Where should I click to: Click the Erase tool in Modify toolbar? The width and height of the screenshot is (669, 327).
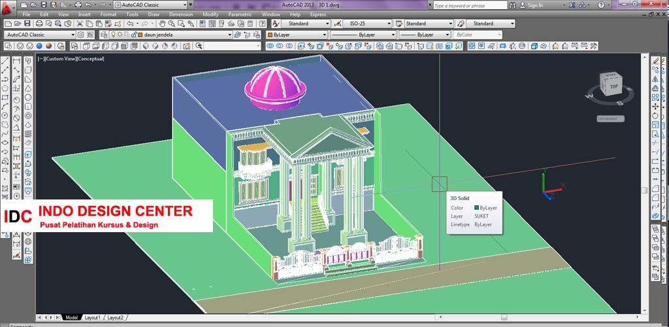coord(656,61)
